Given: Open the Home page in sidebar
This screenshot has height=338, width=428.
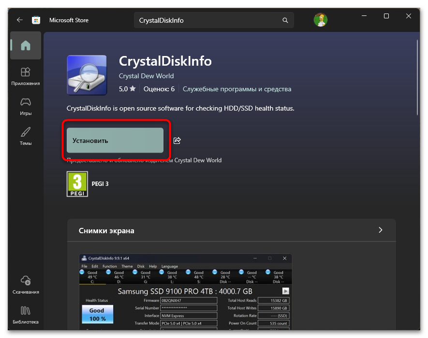Looking at the screenshot, I should (x=26, y=45).
